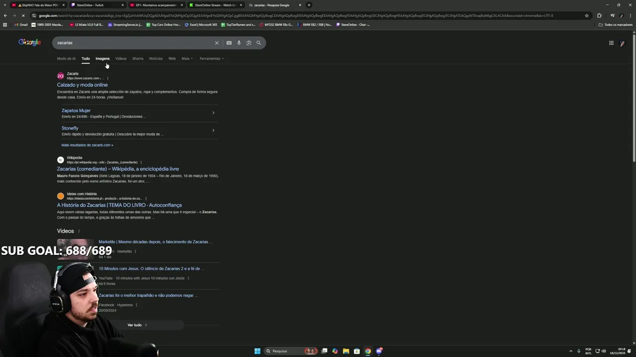Open more options for Wikipedia result
The height and width of the screenshot is (357, 636).
click(141, 162)
